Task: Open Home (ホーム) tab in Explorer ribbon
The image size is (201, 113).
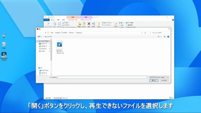Action: click(52, 20)
